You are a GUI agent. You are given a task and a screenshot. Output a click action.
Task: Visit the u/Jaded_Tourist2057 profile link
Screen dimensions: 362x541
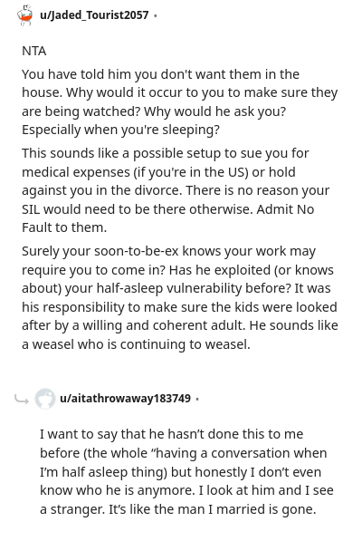[x=94, y=15]
